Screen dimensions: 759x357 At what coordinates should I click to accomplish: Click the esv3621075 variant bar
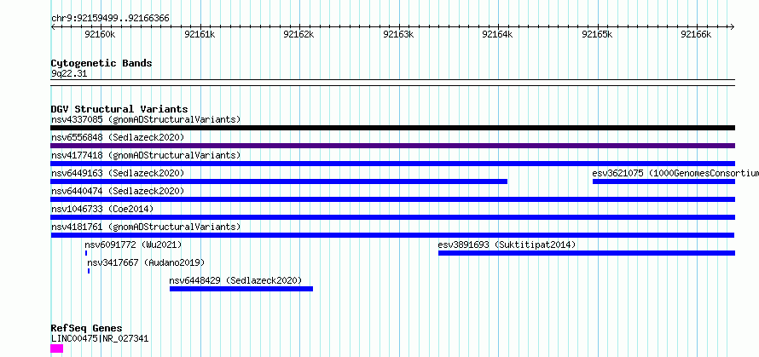pos(663,181)
